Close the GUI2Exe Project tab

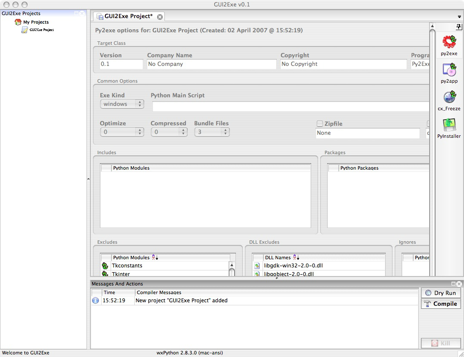click(x=160, y=17)
